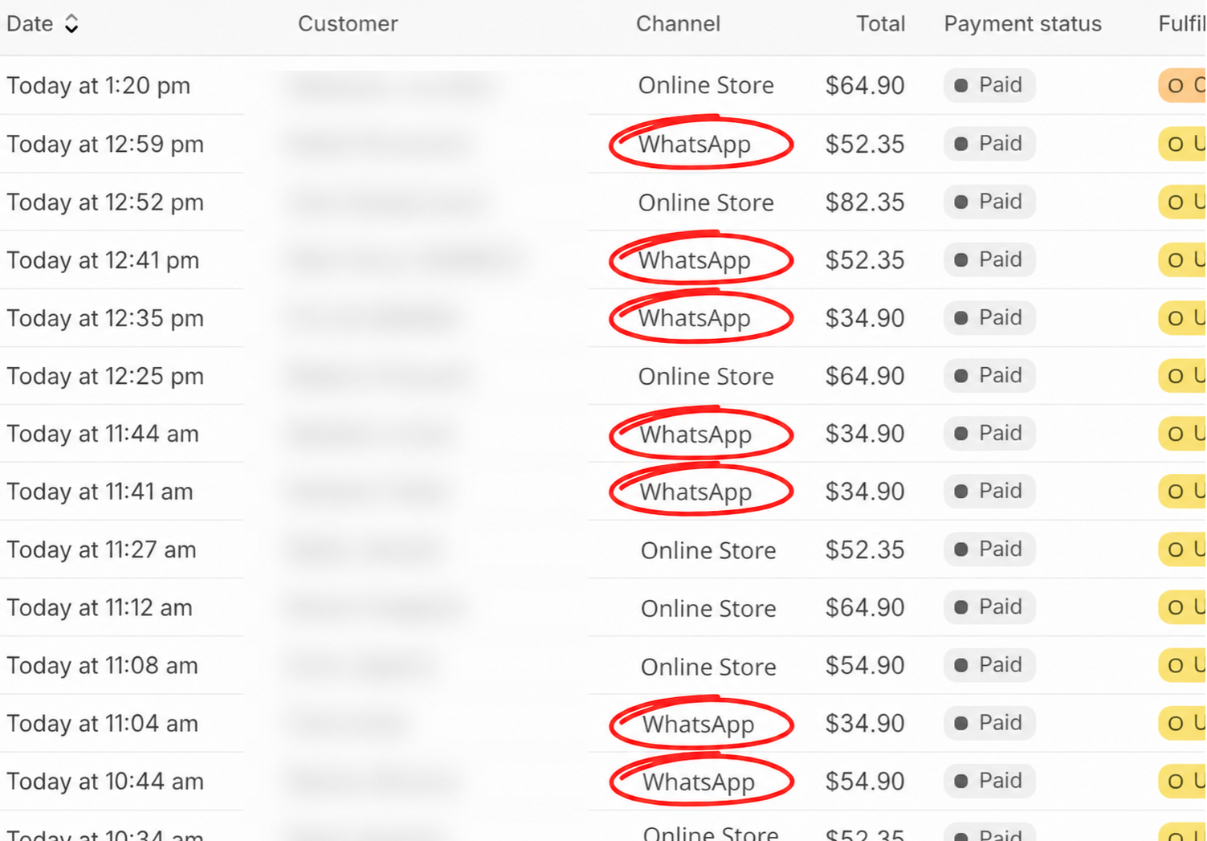The image size is (1207, 841).
Task: Select the WhatsApp channel on the 12:41 pm order
Action: point(695,260)
